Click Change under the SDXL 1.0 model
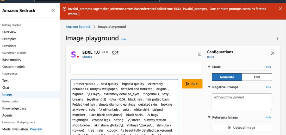The width and height of the screenshot is (286, 135). [x=87, y=57]
